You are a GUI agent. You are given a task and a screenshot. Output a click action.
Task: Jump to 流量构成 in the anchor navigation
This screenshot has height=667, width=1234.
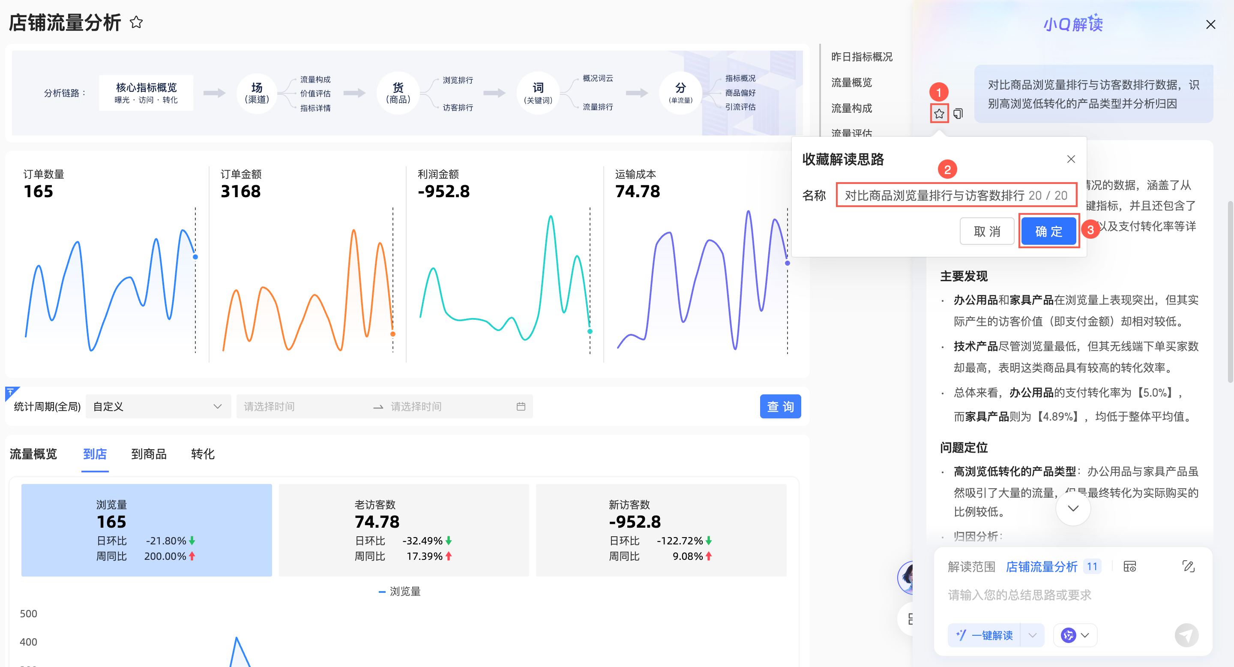851,108
